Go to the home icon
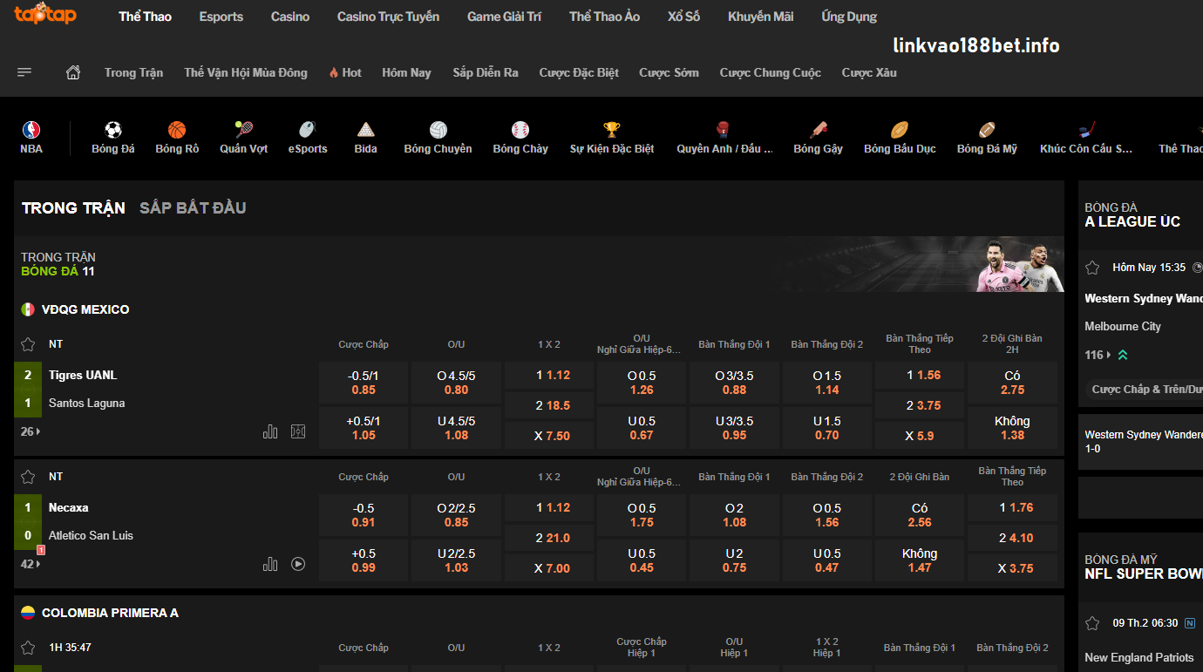The height and width of the screenshot is (672, 1203). click(73, 72)
